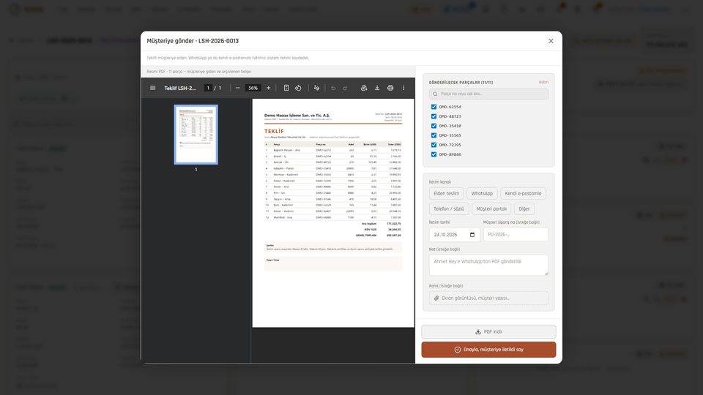Click the magnifier icon in parts search
This screenshot has width=703, height=395.
pyautogui.click(x=435, y=94)
